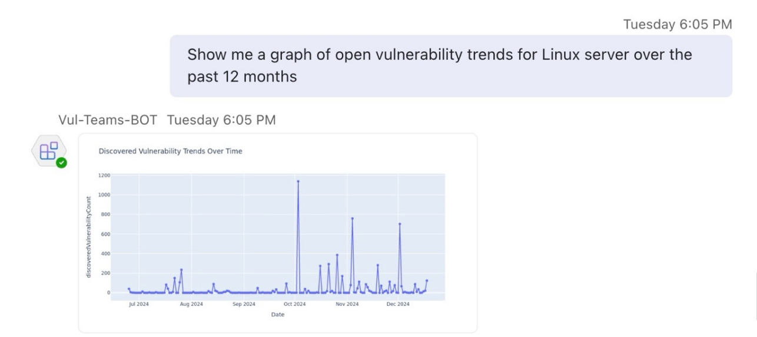
Task: Open the Vul-Teams-BOT sender name
Action: pos(108,120)
